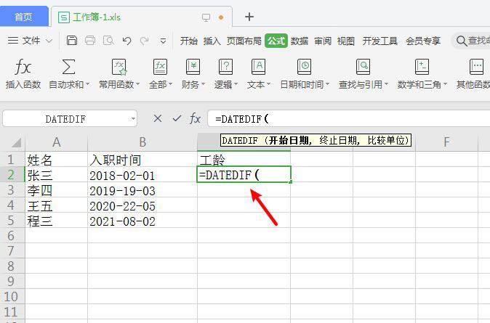Image resolution: width=490 pixels, height=323 pixels.
Task: Expand the Common Functions (常用函数) dropdown arrow
Action: point(138,84)
